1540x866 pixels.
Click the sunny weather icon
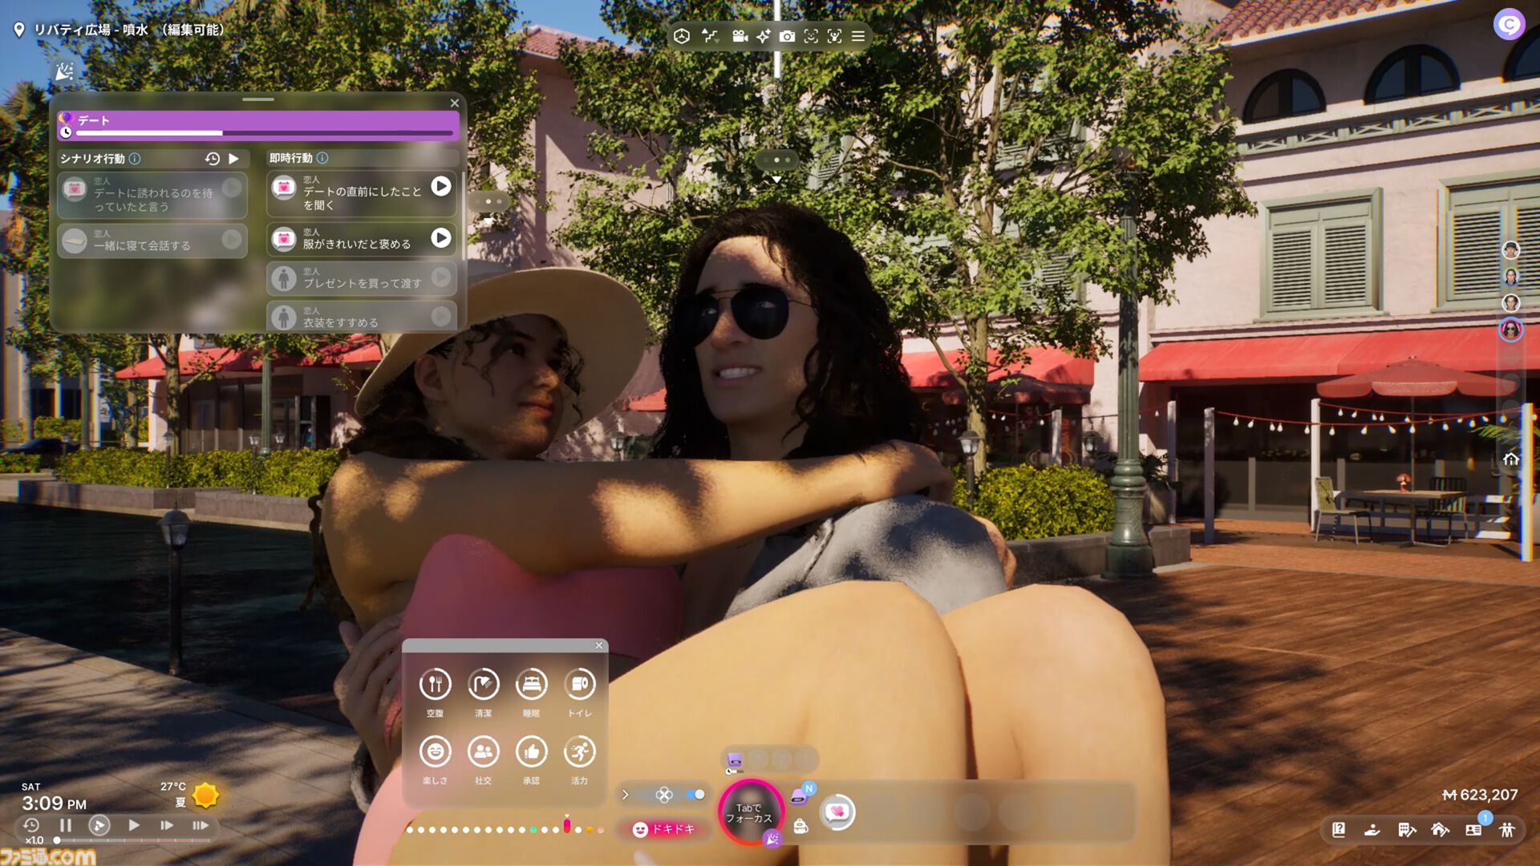pos(205,795)
